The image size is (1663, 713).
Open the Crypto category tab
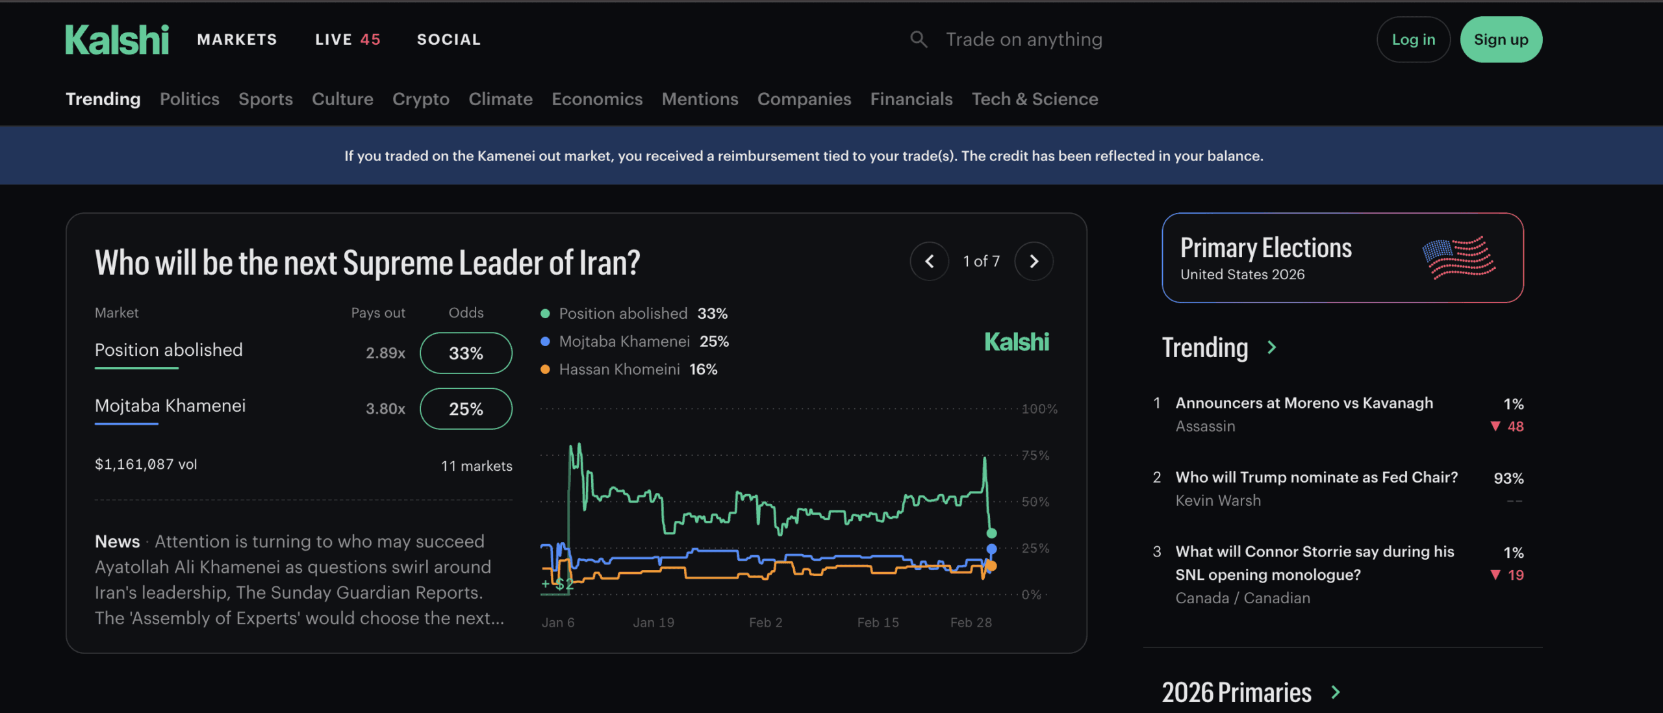[x=420, y=99]
